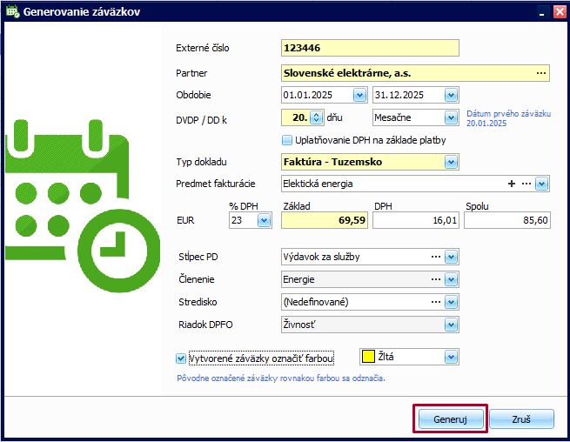This screenshot has width=570, height=442.
Task: Expand the % DPH rate dropdown
Action: [264, 222]
